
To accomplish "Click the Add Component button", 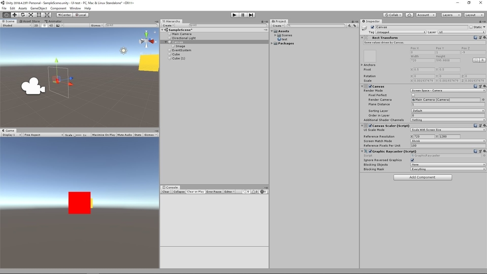I will 422,177.
